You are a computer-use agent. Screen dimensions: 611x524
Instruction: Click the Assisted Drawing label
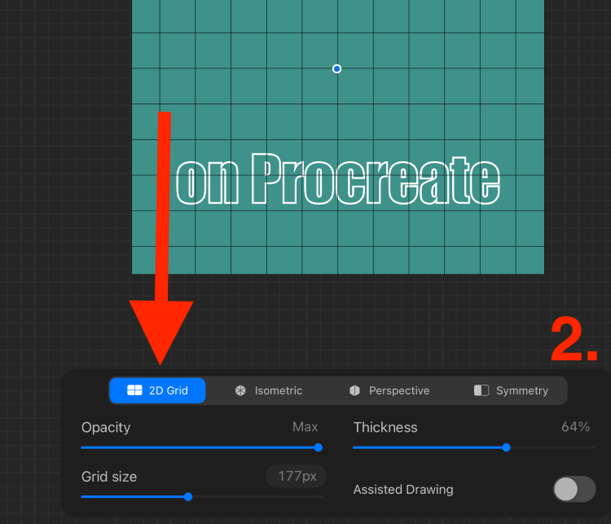click(403, 490)
